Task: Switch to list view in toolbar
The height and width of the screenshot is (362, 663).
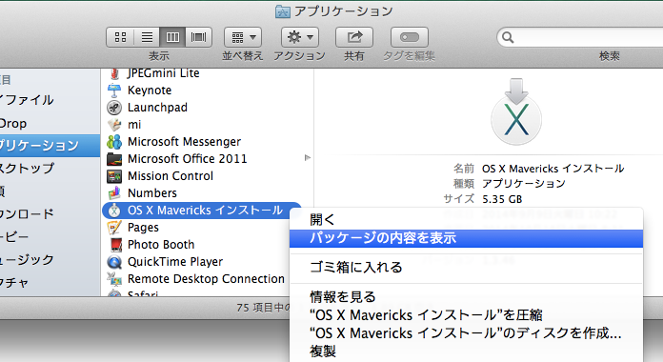Action: click(x=147, y=37)
